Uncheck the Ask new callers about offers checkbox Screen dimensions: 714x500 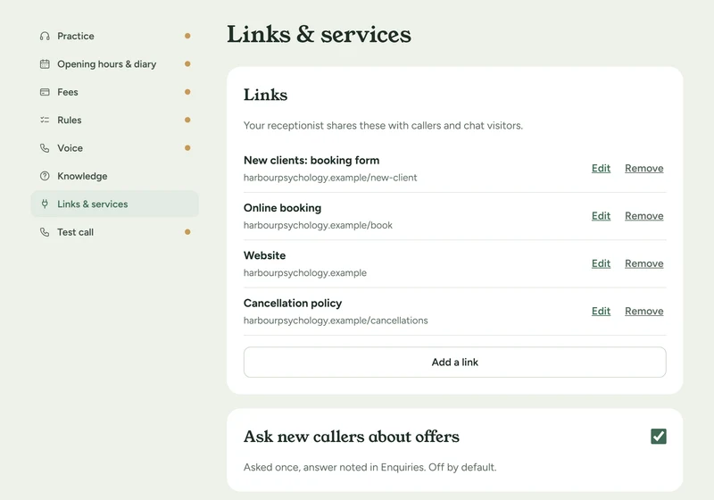(659, 437)
